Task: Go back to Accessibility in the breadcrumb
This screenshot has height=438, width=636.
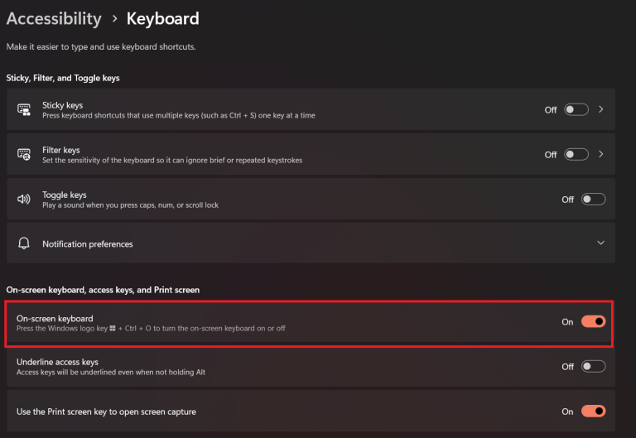Action: 54,18
